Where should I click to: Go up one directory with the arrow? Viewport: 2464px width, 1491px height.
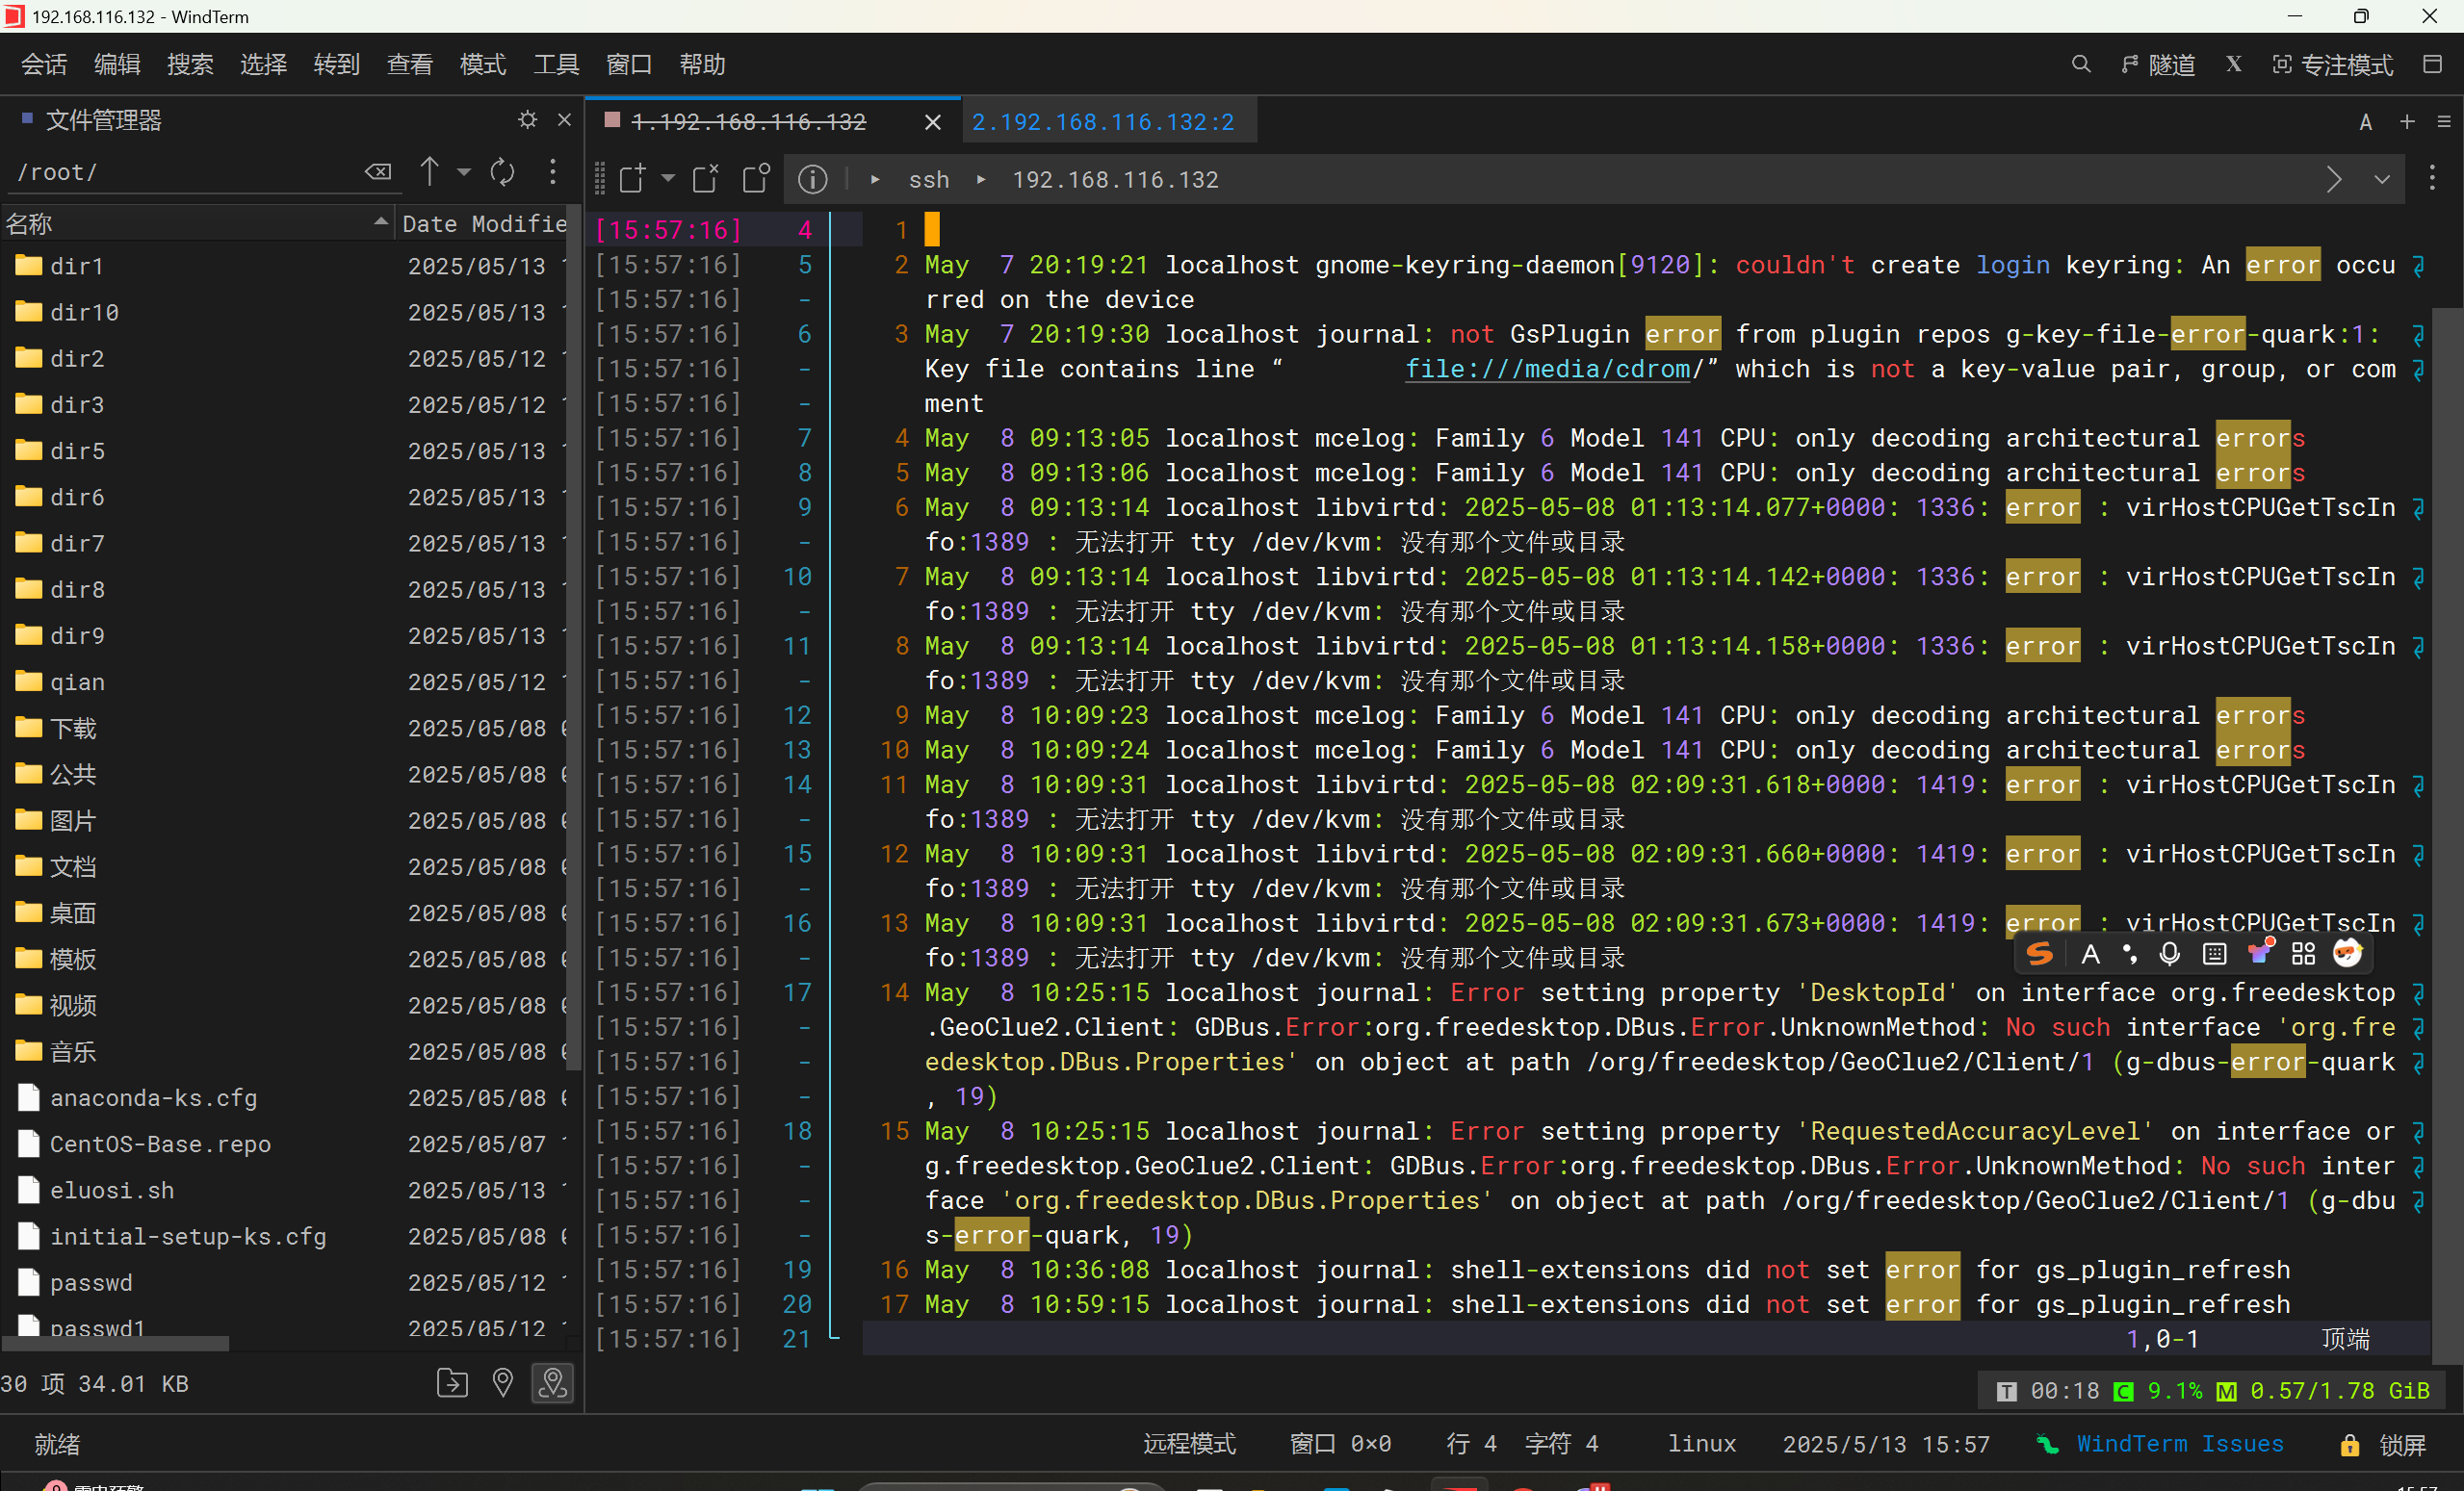click(429, 172)
